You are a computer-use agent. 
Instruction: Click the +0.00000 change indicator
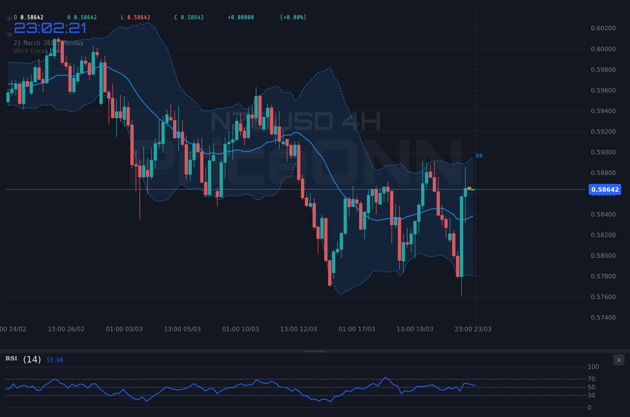coord(241,17)
